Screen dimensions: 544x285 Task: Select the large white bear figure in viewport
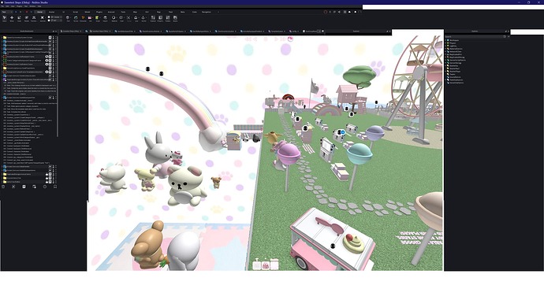click(x=185, y=186)
